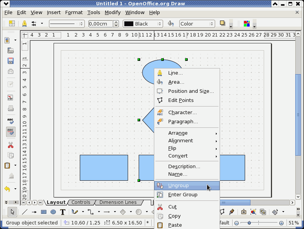This screenshot has width=304, height=229.
Task: Toggle AutoSpellcheck in left toolbar
Action: pyautogui.click(x=11, y=132)
